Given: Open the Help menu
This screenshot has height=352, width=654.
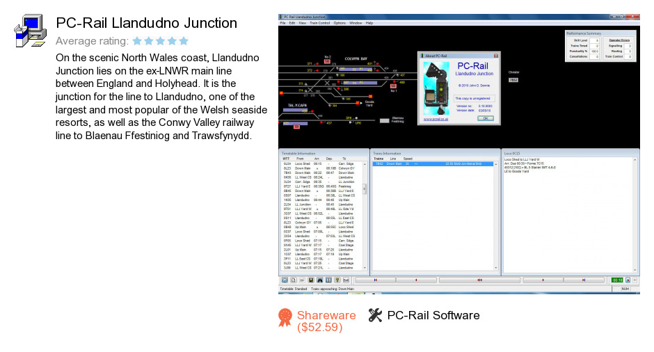Looking at the screenshot, I should tap(369, 23).
